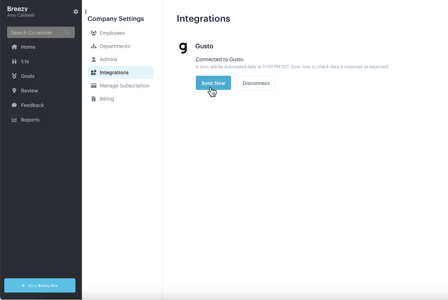Click the Gusto heading text
The width and height of the screenshot is (448, 300).
[x=204, y=46]
